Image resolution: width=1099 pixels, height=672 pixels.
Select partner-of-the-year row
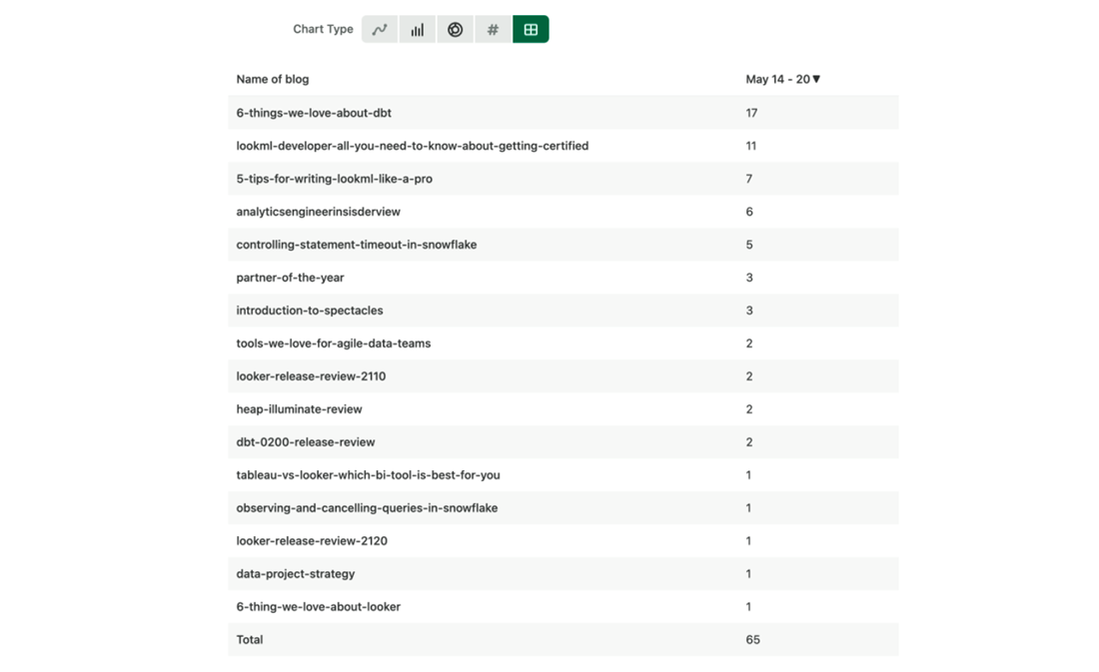tap(563, 278)
